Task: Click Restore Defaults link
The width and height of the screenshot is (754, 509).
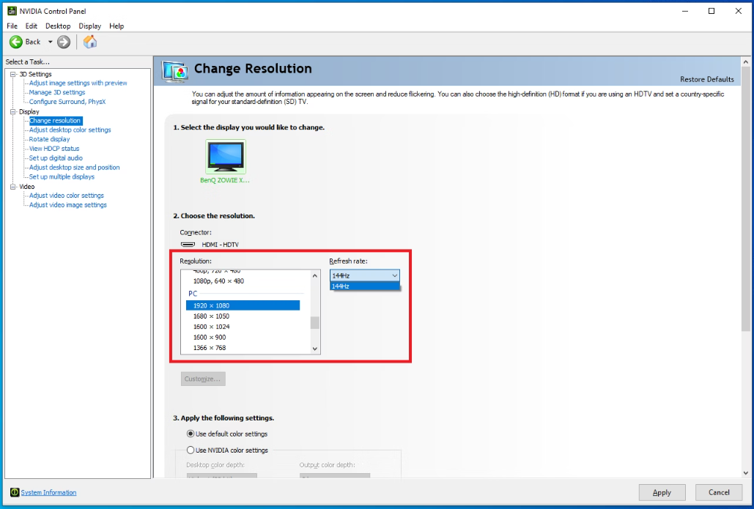Action: coord(707,79)
